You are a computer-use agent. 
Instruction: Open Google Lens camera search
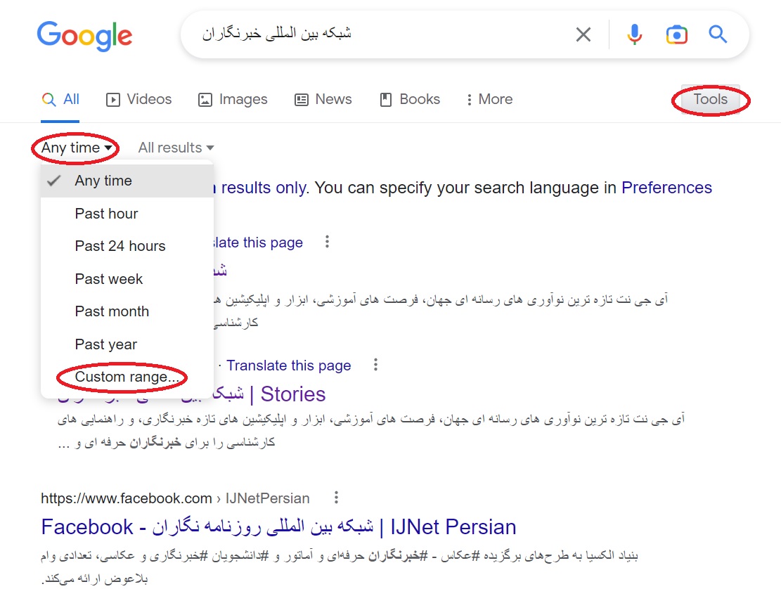[676, 34]
